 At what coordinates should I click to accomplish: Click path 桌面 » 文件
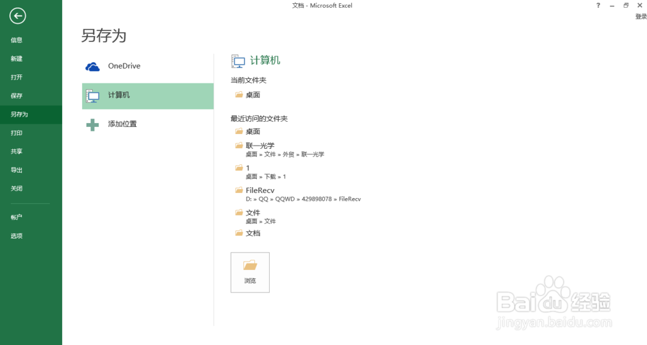click(261, 221)
